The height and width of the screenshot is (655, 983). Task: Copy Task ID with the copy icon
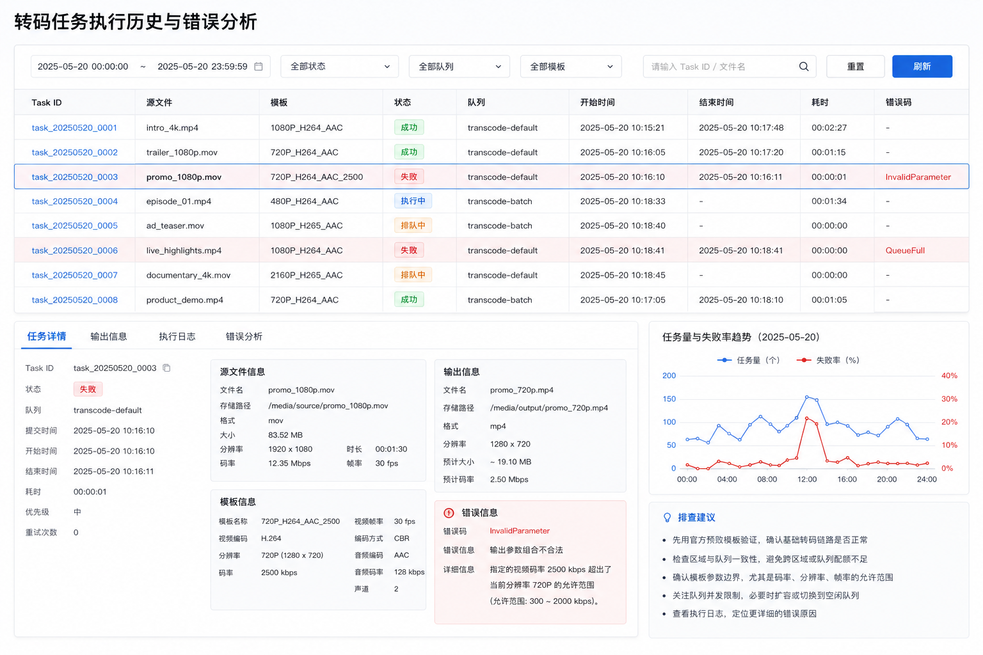pos(166,368)
